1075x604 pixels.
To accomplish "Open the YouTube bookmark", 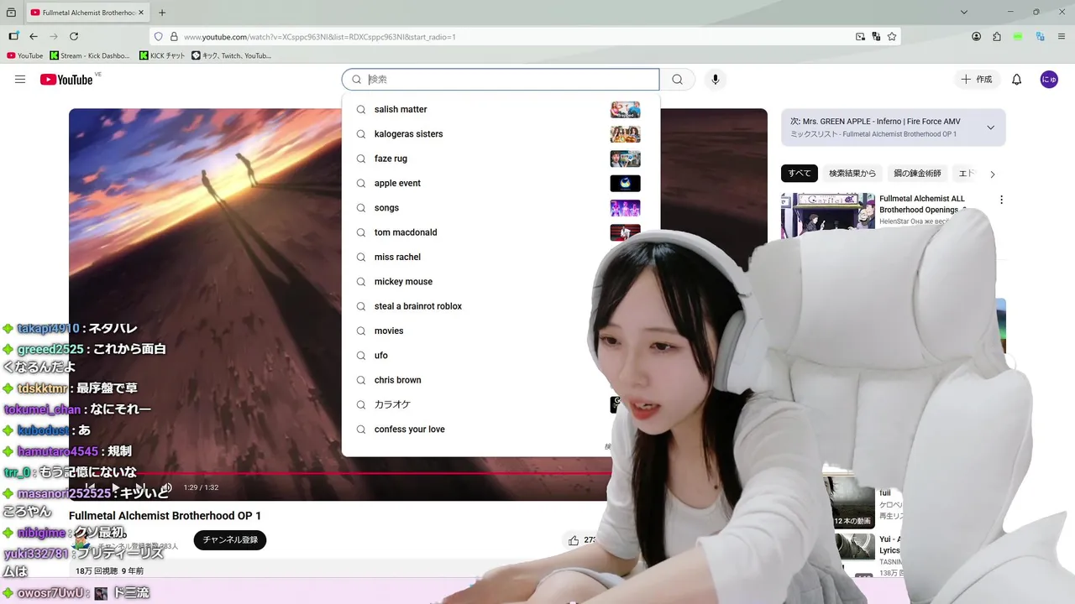I will tap(24, 55).
